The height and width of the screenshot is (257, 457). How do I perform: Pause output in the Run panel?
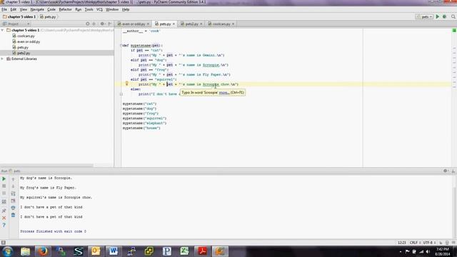(x=4, y=193)
